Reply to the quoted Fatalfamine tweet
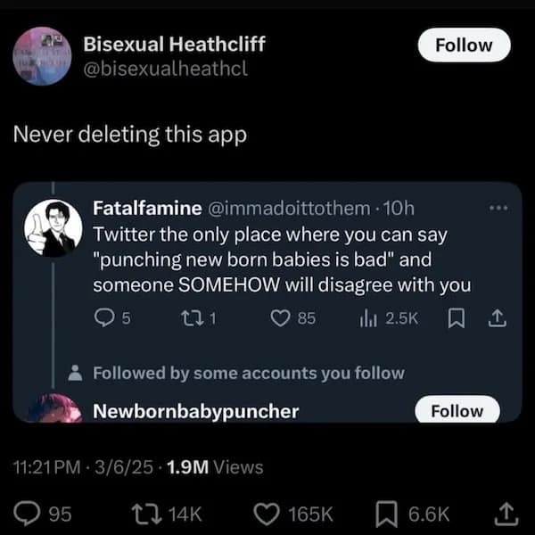535x535 pixels. 103,318
